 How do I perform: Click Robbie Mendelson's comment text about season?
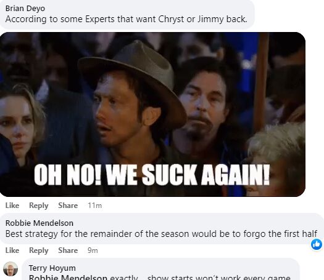click(161, 234)
